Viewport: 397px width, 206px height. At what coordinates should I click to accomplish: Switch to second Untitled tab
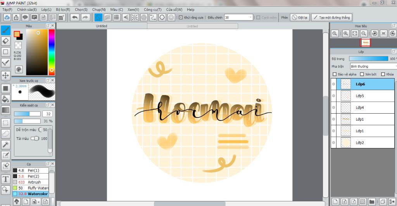tap(192, 26)
